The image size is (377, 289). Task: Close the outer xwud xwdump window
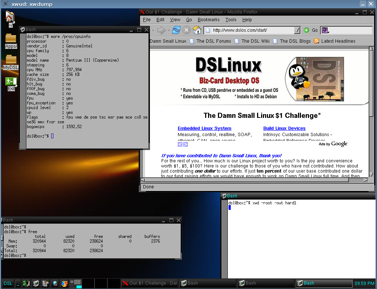(x=371, y=4)
